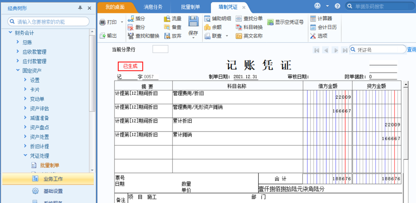Click the Save (保存) floppy disk icon
This screenshot has width=416, height=203.
pyautogui.click(x=194, y=21)
